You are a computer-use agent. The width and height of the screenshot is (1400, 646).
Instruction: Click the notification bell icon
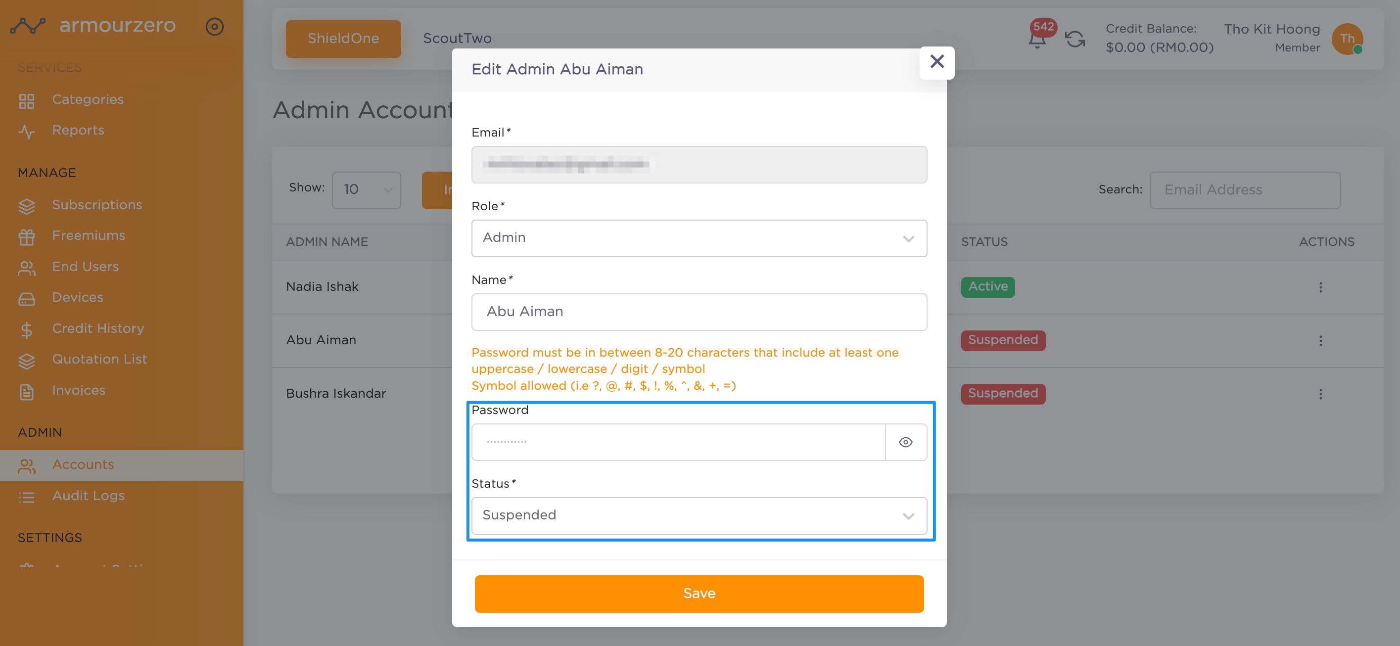[x=1037, y=39]
